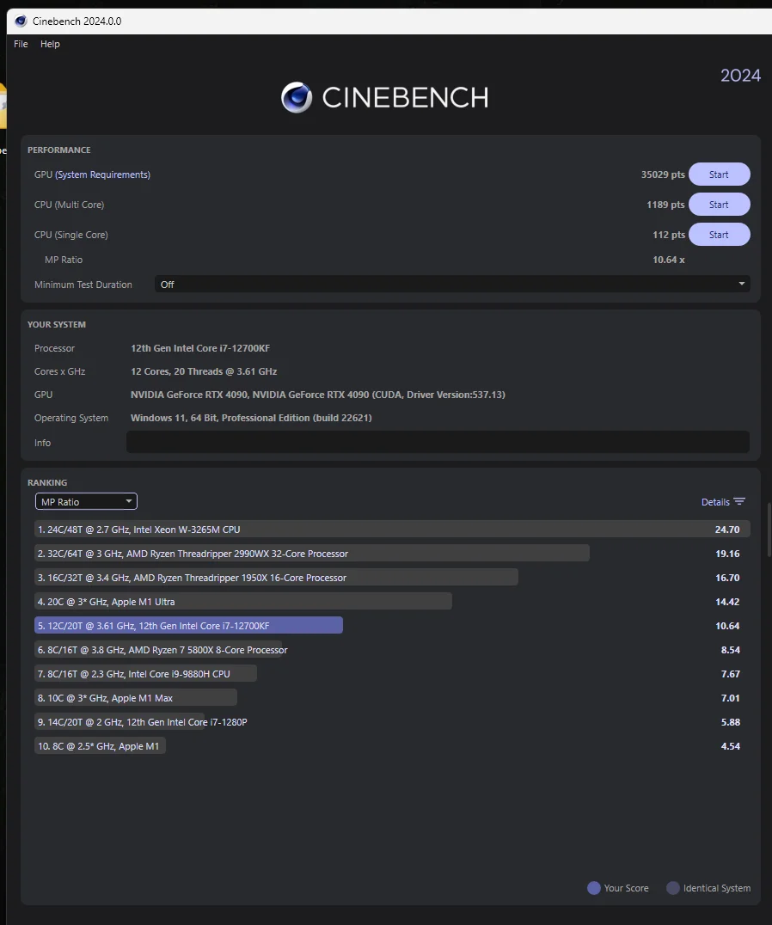The width and height of the screenshot is (772, 925).
Task: Select the Ryzen 7 5800X ranking row
Action: point(392,650)
